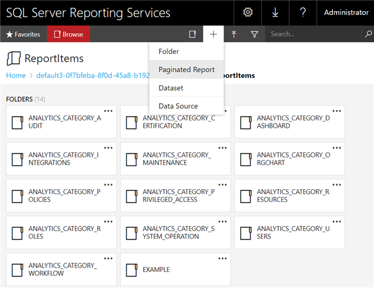Open ellipsis menu for ANALYTICS_CATEGORY_MAINTENANCE
374x288 pixels.
pyautogui.click(x=222, y=148)
